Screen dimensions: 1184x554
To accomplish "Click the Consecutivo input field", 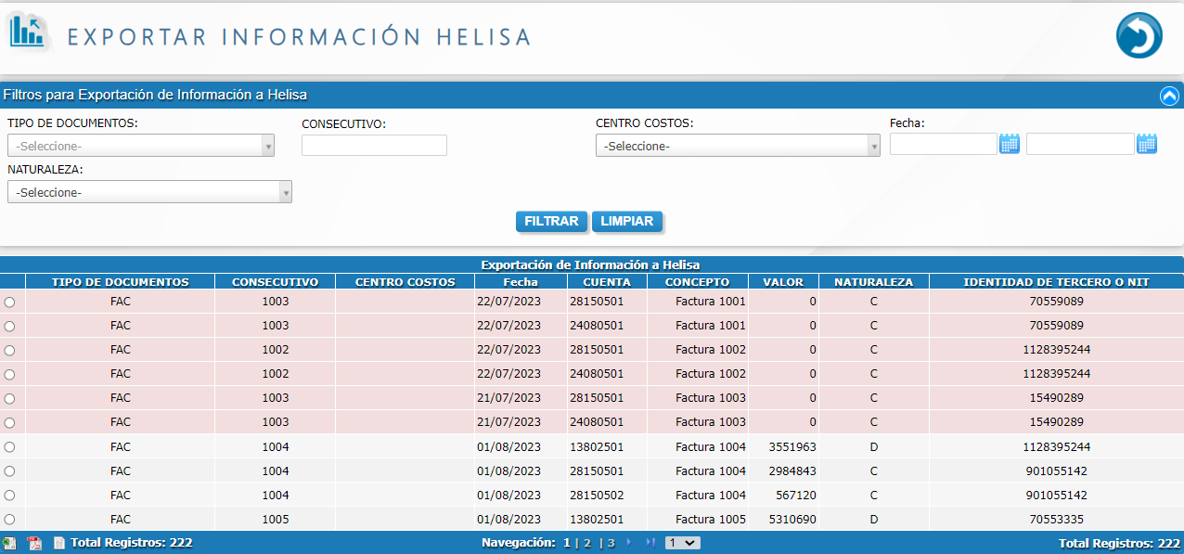I will click(374, 146).
